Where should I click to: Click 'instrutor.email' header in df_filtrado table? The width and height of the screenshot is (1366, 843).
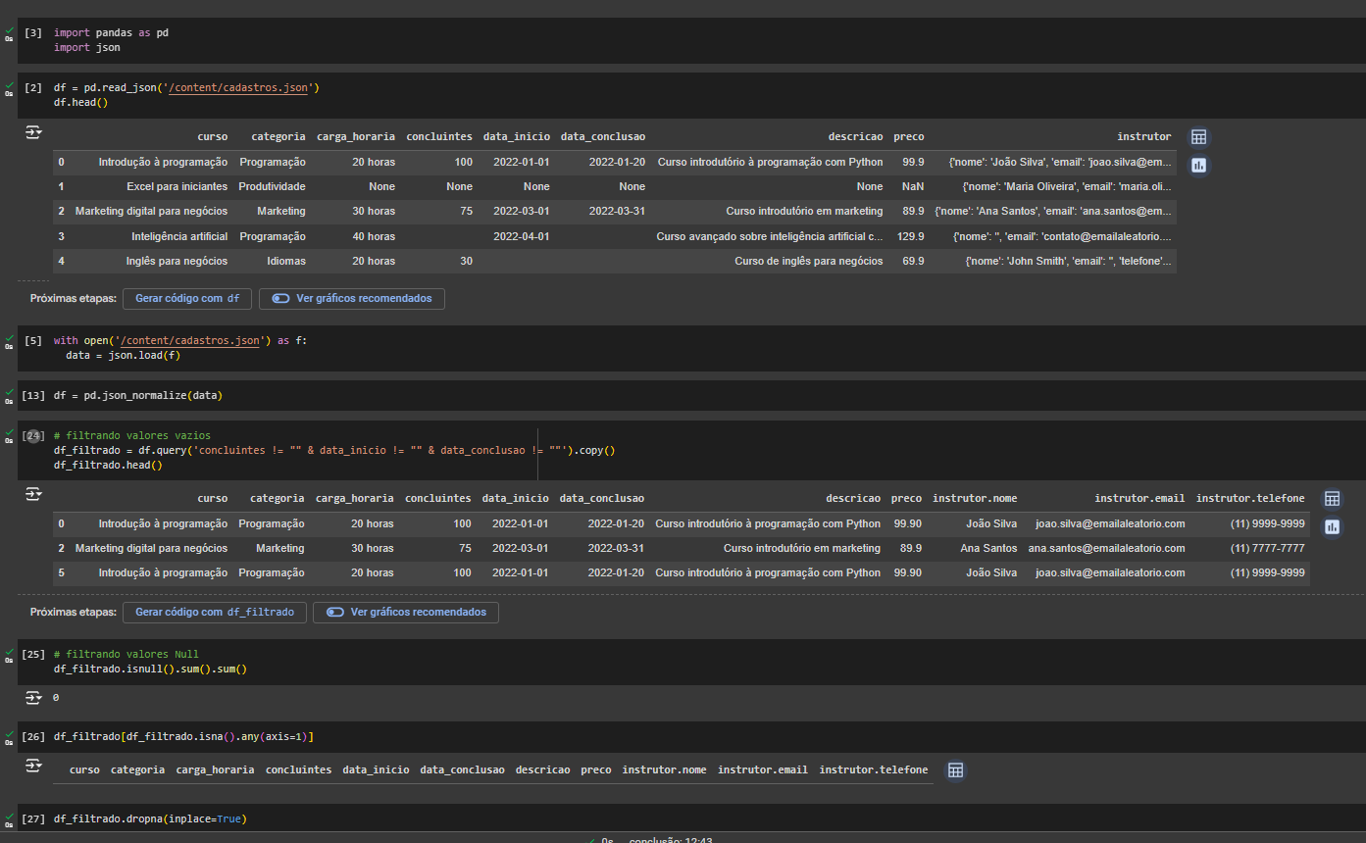[x=1139, y=498]
